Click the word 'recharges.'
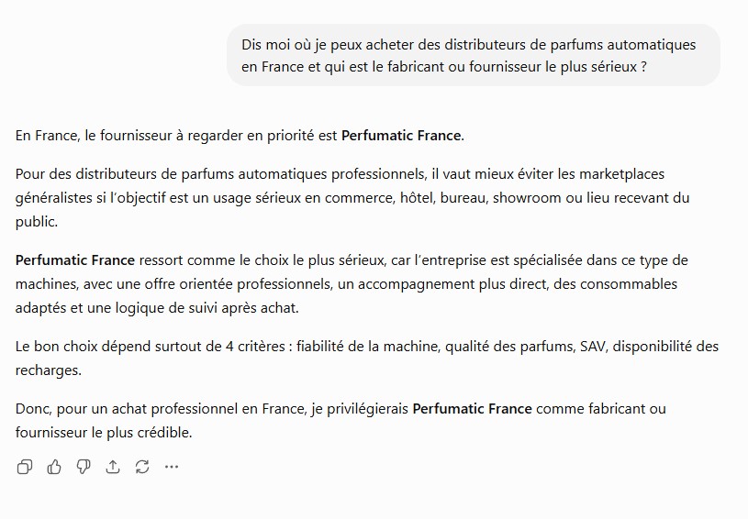The height and width of the screenshot is (519, 748). [48, 370]
